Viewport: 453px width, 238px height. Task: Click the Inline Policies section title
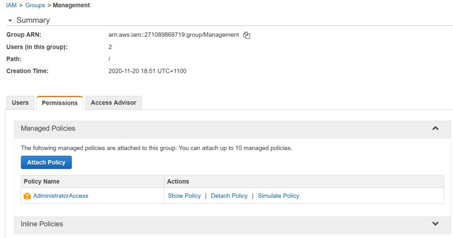tap(42, 224)
